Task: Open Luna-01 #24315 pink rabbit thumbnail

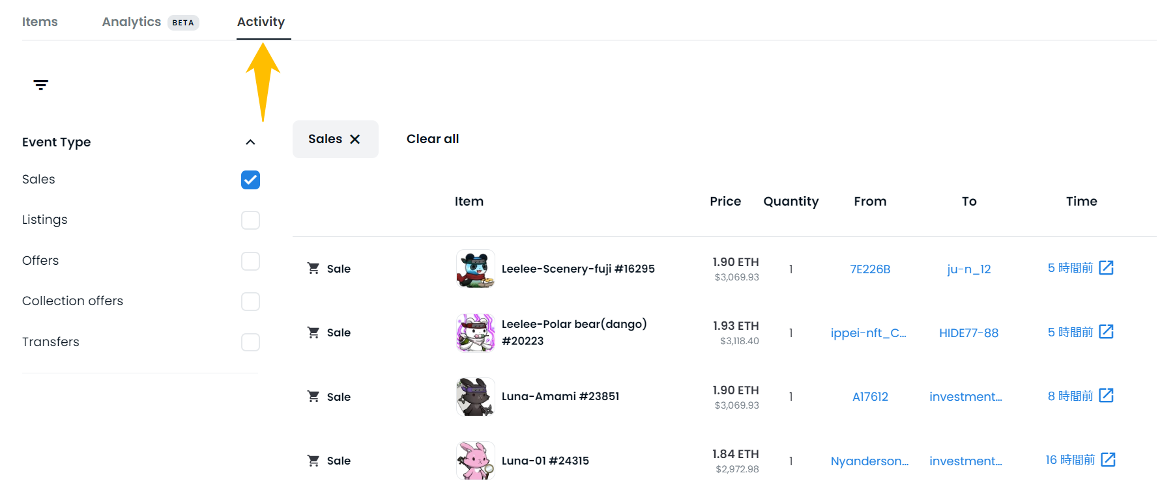Action: 476,461
